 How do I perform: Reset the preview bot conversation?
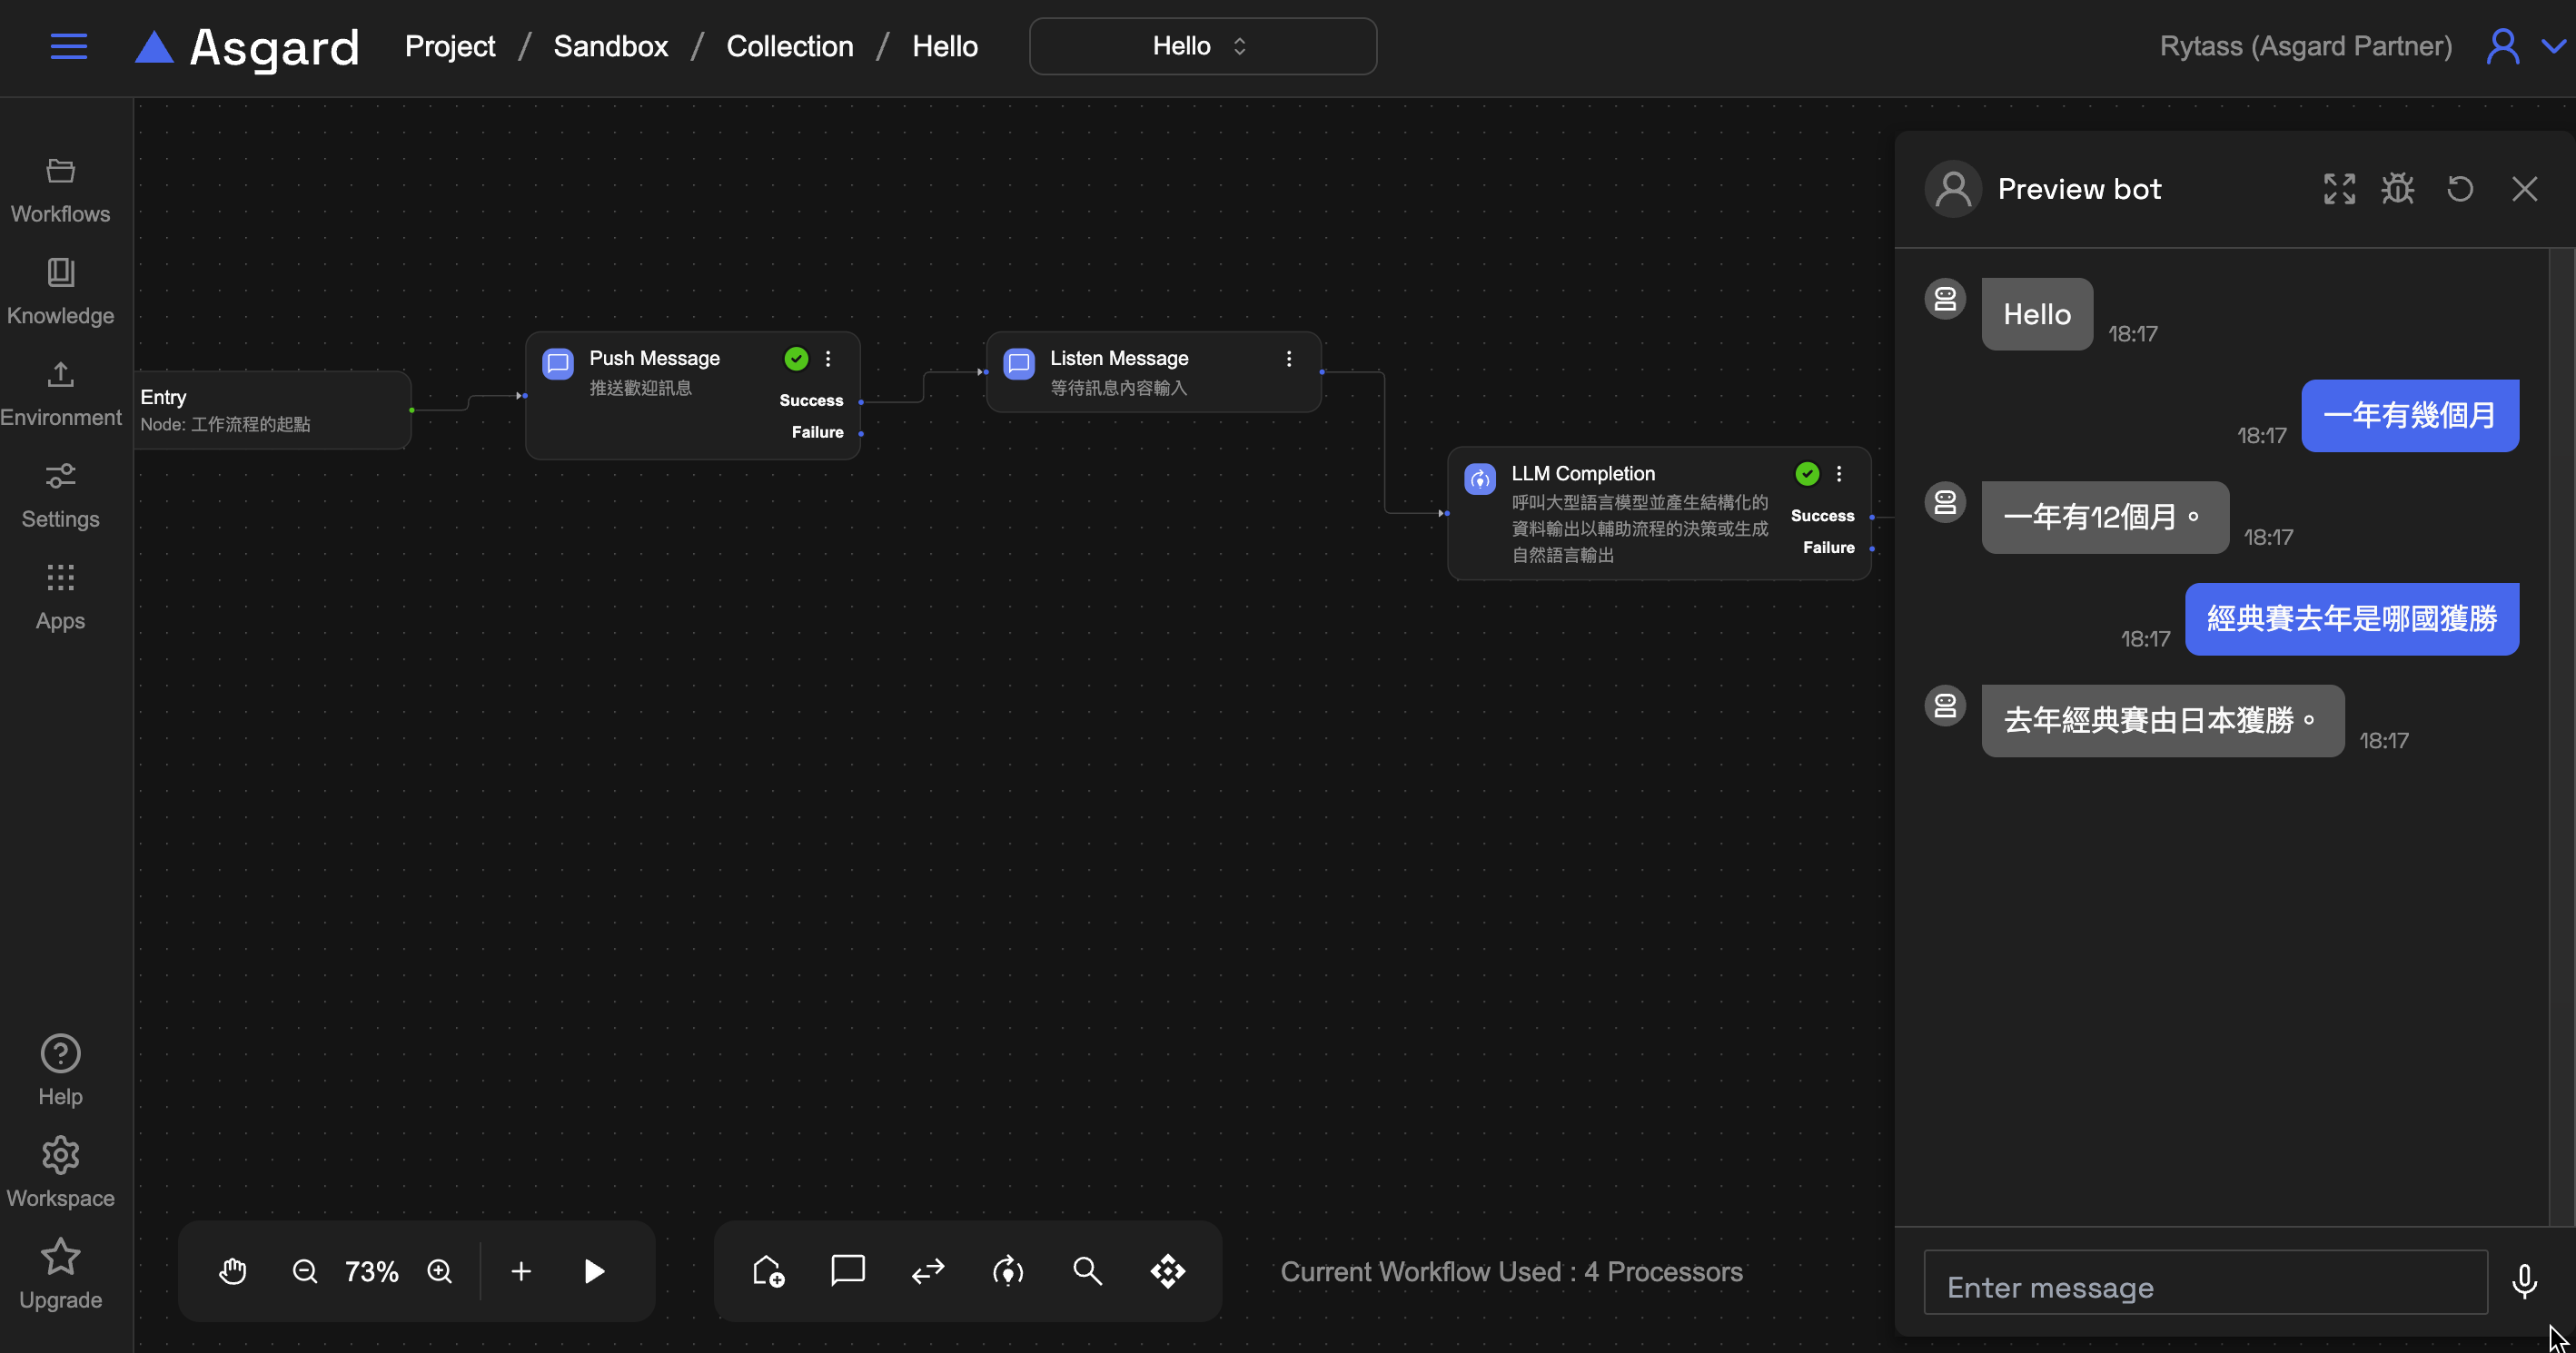click(x=2460, y=189)
